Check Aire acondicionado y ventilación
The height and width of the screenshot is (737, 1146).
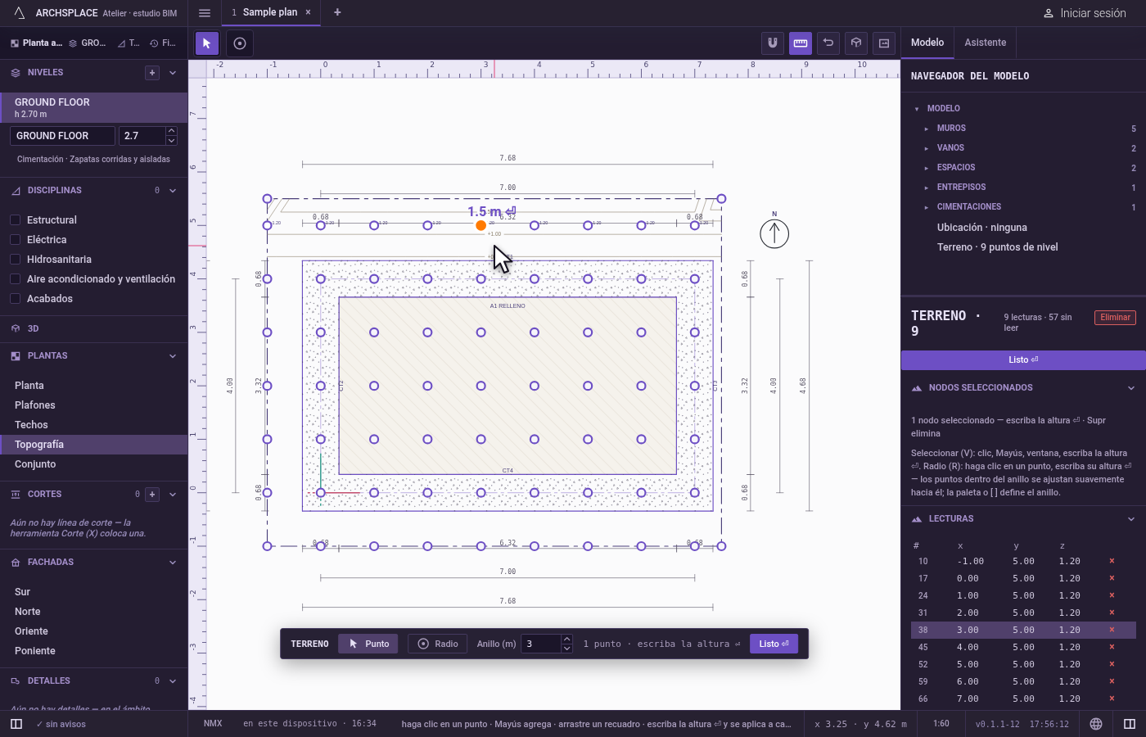(15, 279)
